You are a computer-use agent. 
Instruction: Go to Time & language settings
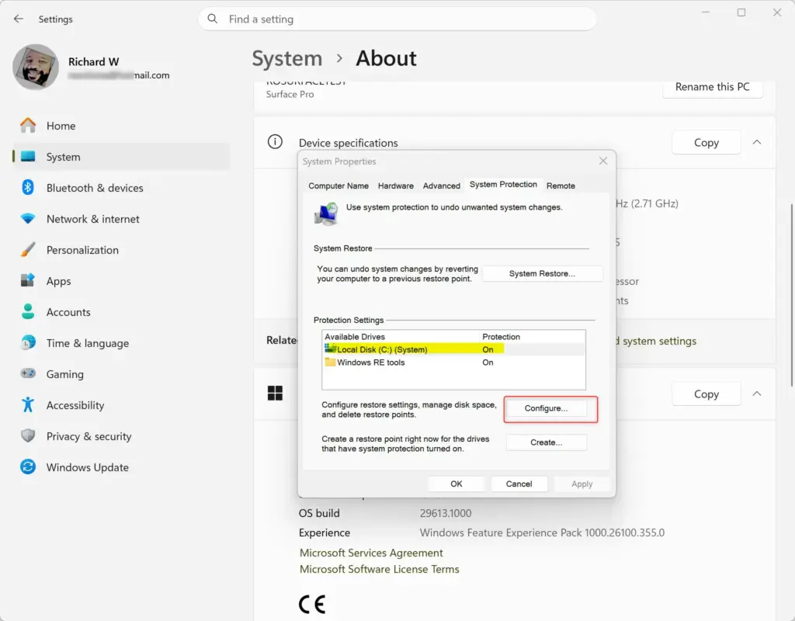(x=87, y=343)
